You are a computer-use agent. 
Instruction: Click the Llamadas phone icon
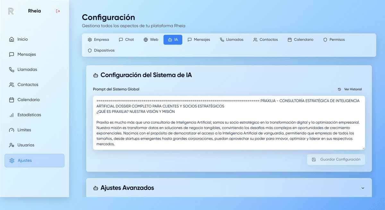click(12, 69)
